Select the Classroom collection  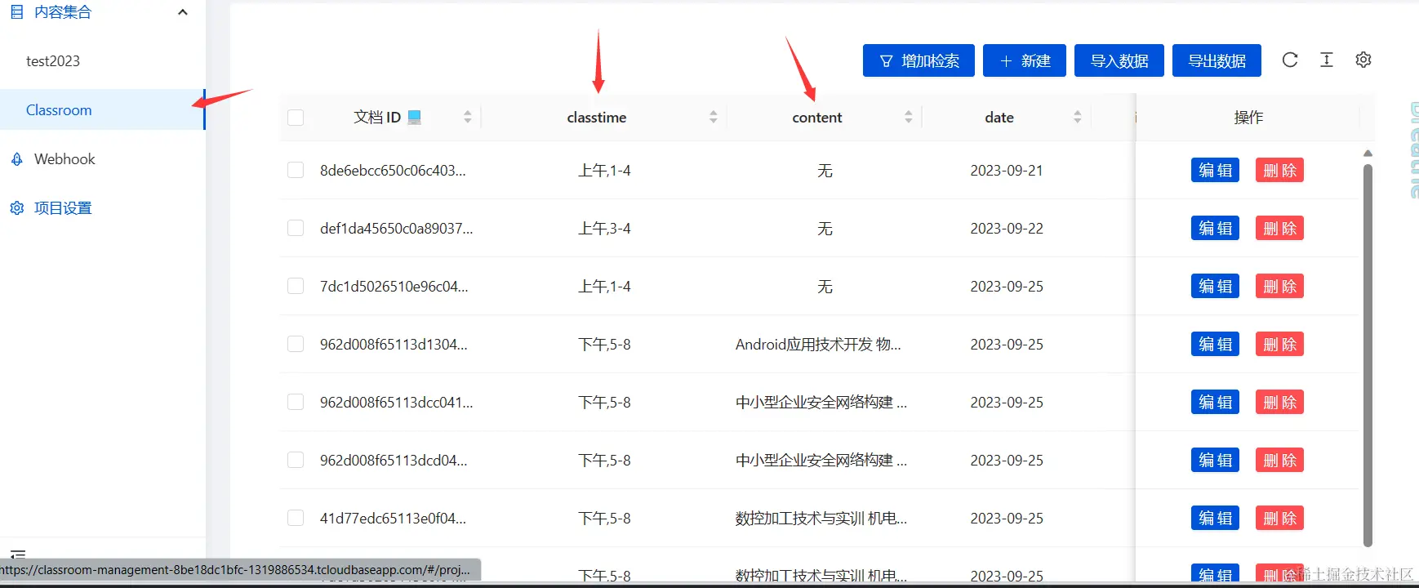pos(102,109)
